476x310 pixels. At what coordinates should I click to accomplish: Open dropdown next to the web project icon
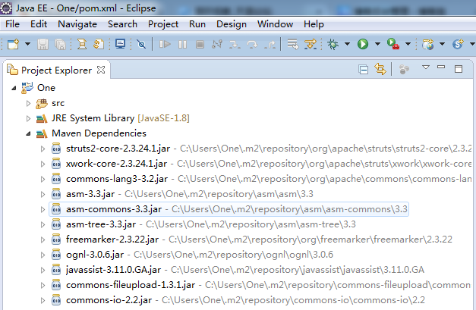[443, 44]
